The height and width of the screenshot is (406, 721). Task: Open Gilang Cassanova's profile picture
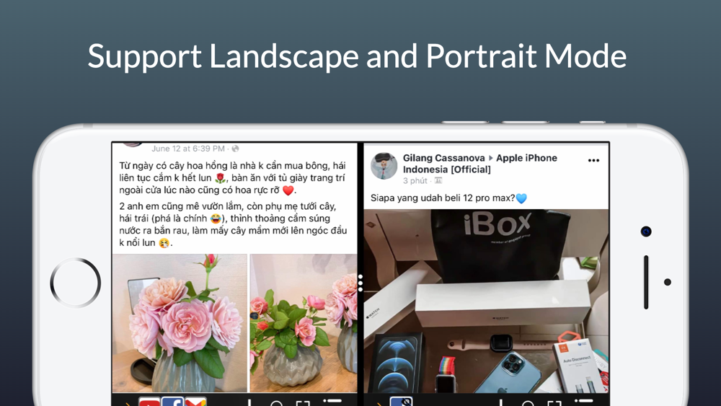click(x=384, y=166)
